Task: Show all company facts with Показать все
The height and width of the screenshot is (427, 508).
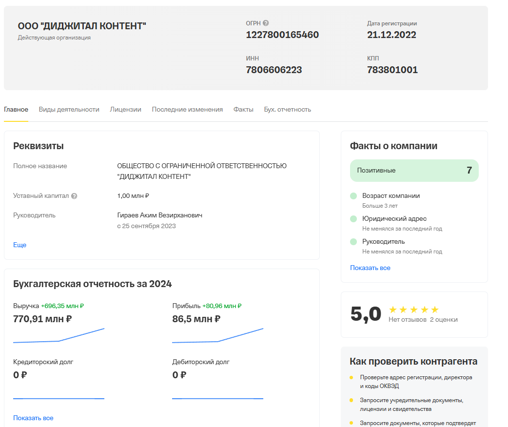Action: pyautogui.click(x=370, y=268)
